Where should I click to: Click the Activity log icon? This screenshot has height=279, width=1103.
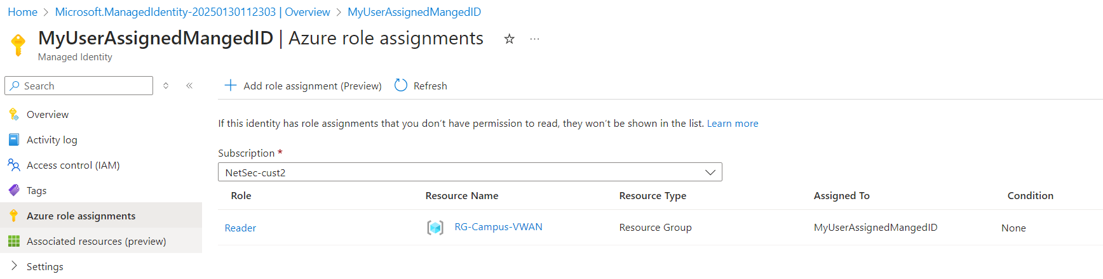click(14, 139)
